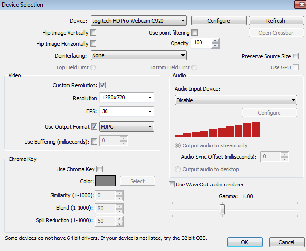Click the Similarity (1-1000) value field

click(x=106, y=196)
